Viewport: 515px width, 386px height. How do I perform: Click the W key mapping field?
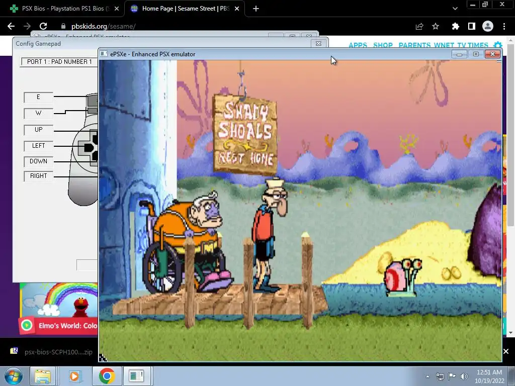[x=38, y=113]
